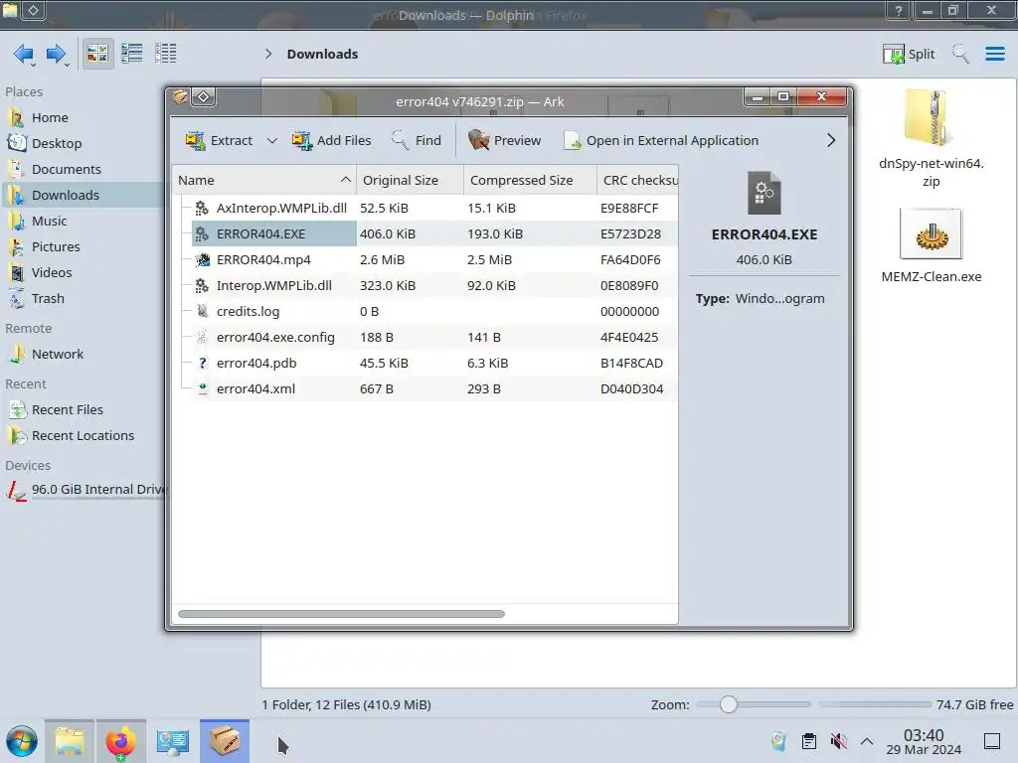Open Firefox from the taskbar
1018x763 pixels.
(x=120, y=741)
